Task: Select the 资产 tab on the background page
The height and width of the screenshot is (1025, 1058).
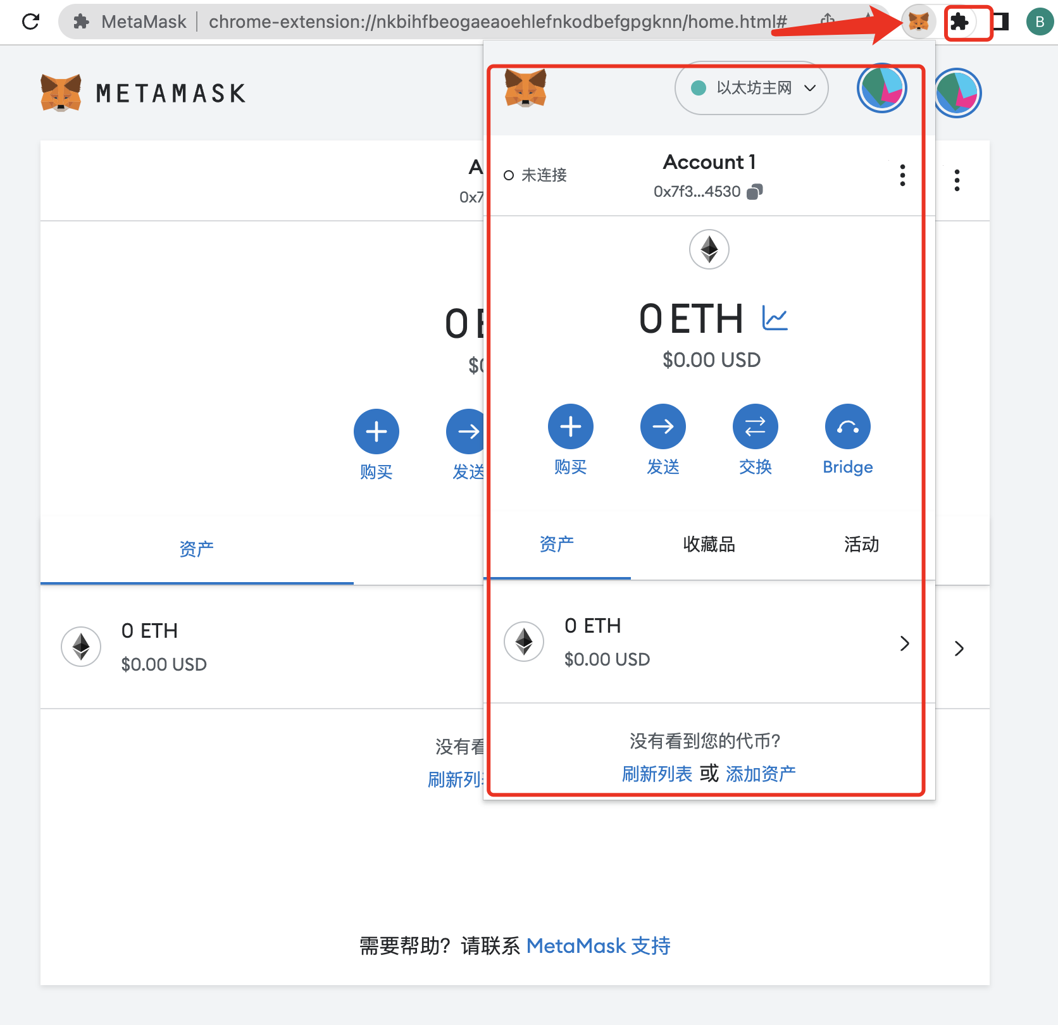Action: 197,549
